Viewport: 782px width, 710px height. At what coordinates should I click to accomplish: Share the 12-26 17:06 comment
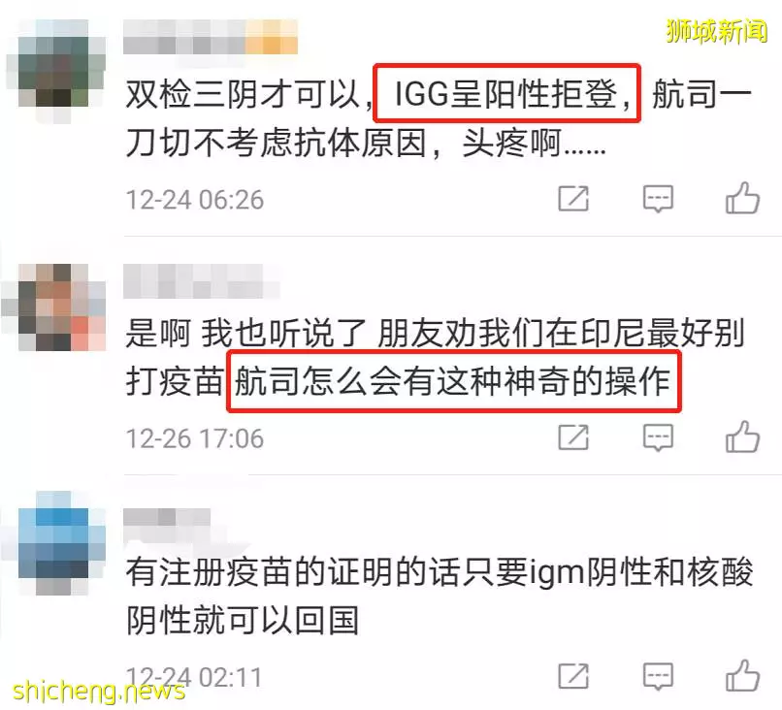coord(573,437)
